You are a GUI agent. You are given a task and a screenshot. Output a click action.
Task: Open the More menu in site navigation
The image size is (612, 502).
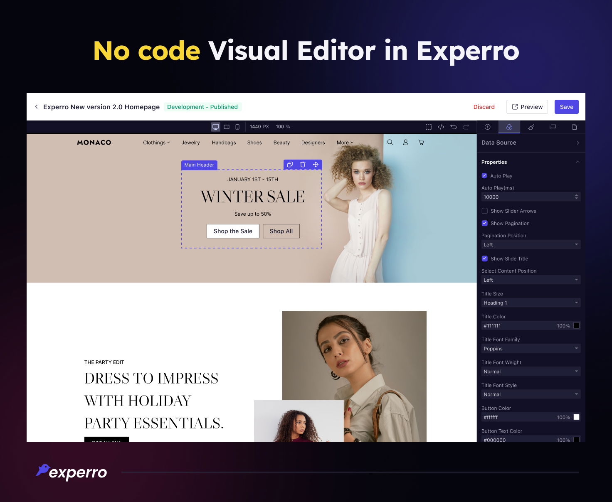(345, 143)
